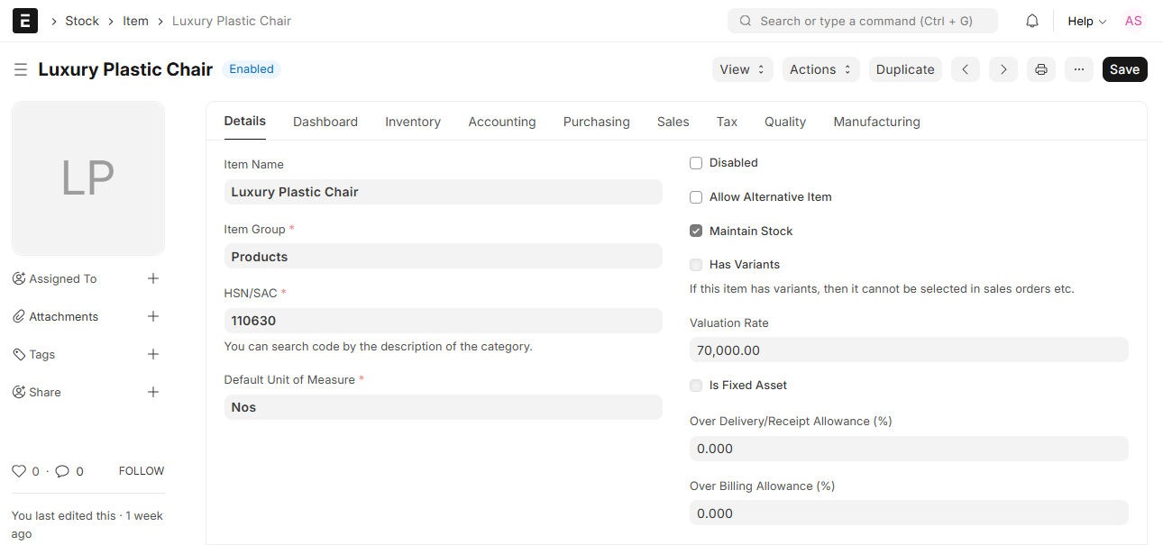Go to the previous item record
The height and width of the screenshot is (545, 1163).
(965, 69)
